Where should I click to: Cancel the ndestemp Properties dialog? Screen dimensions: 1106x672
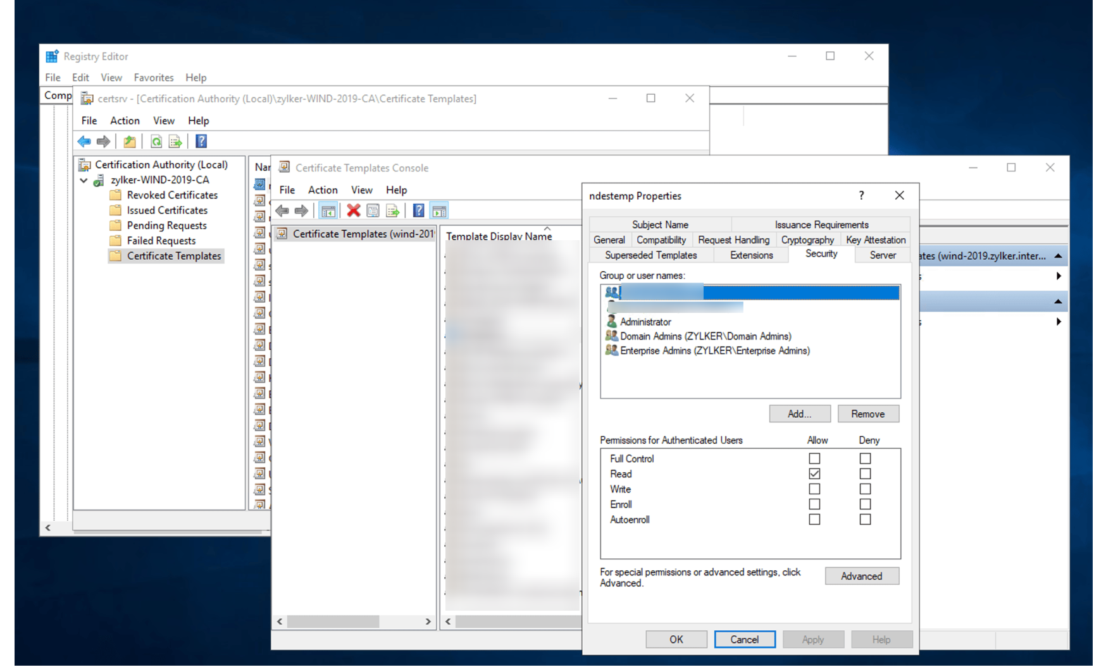[745, 640]
